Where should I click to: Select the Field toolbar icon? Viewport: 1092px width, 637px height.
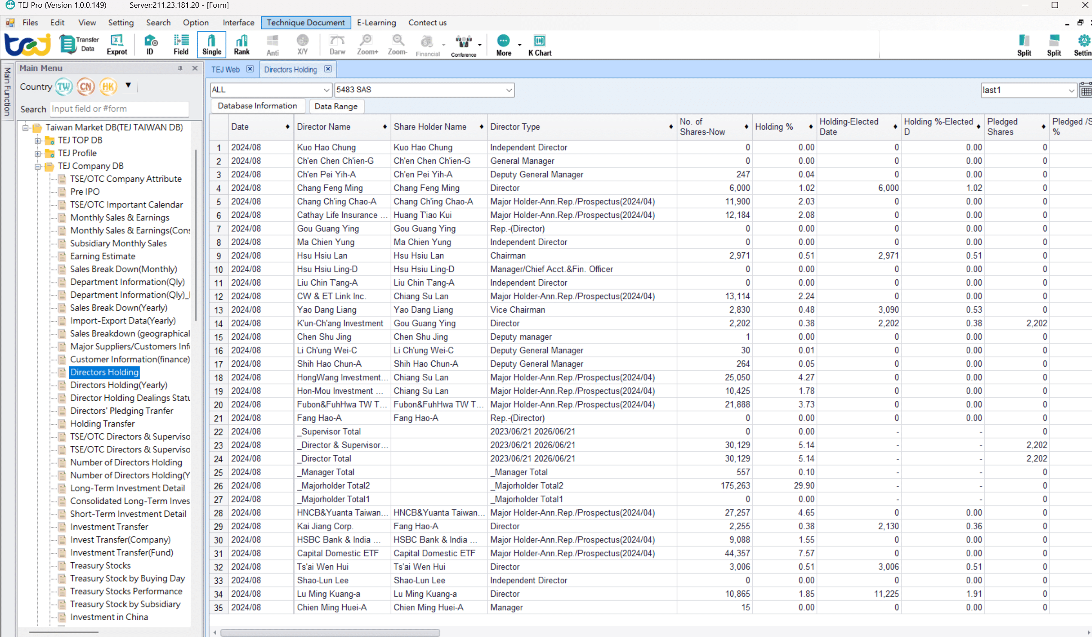[x=181, y=44]
